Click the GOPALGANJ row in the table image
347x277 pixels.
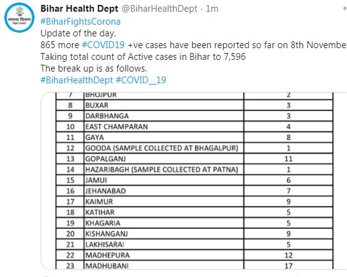tap(195, 159)
